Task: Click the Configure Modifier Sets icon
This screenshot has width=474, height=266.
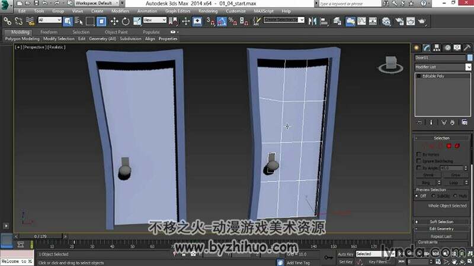Action: coord(465,122)
